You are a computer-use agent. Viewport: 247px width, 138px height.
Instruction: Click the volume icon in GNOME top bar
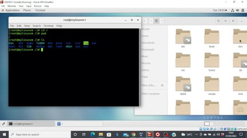(238, 10)
